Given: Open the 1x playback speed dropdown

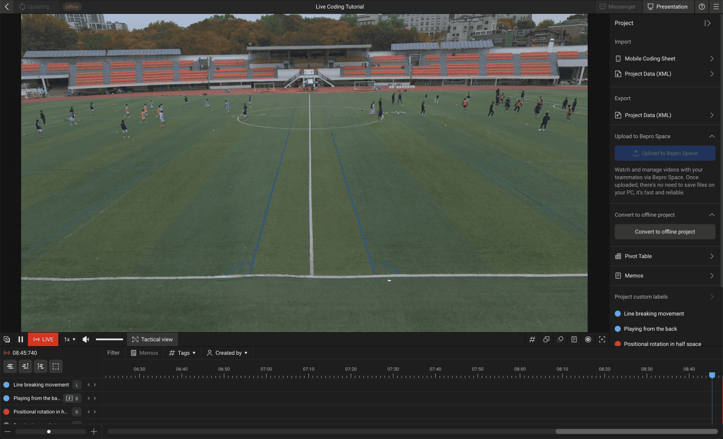Looking at the screenshot, I should coord(70,339).
